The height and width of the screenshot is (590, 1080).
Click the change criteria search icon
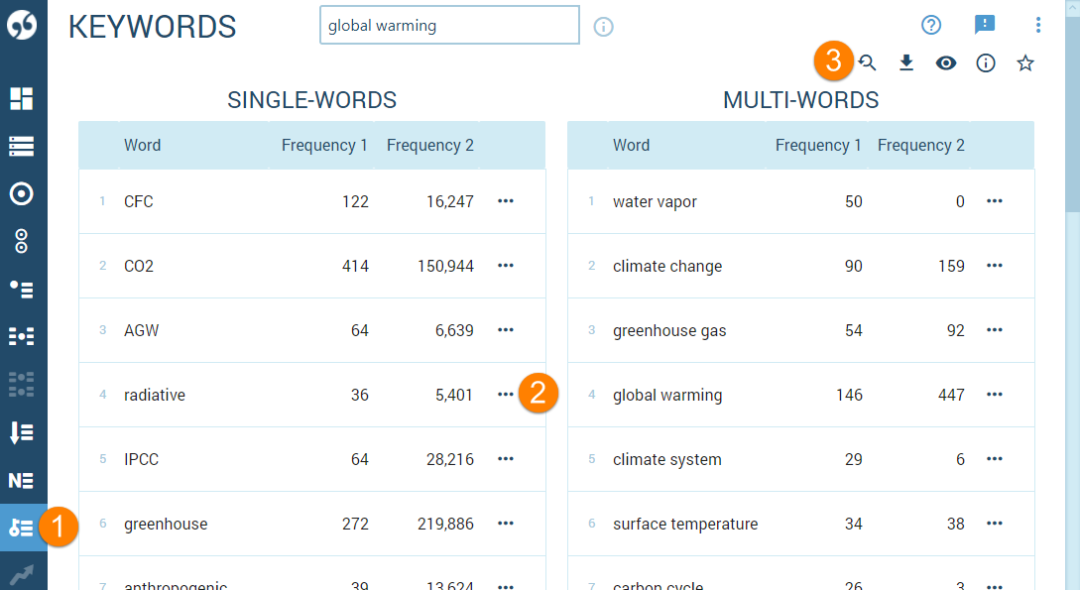tap(867, 63)
